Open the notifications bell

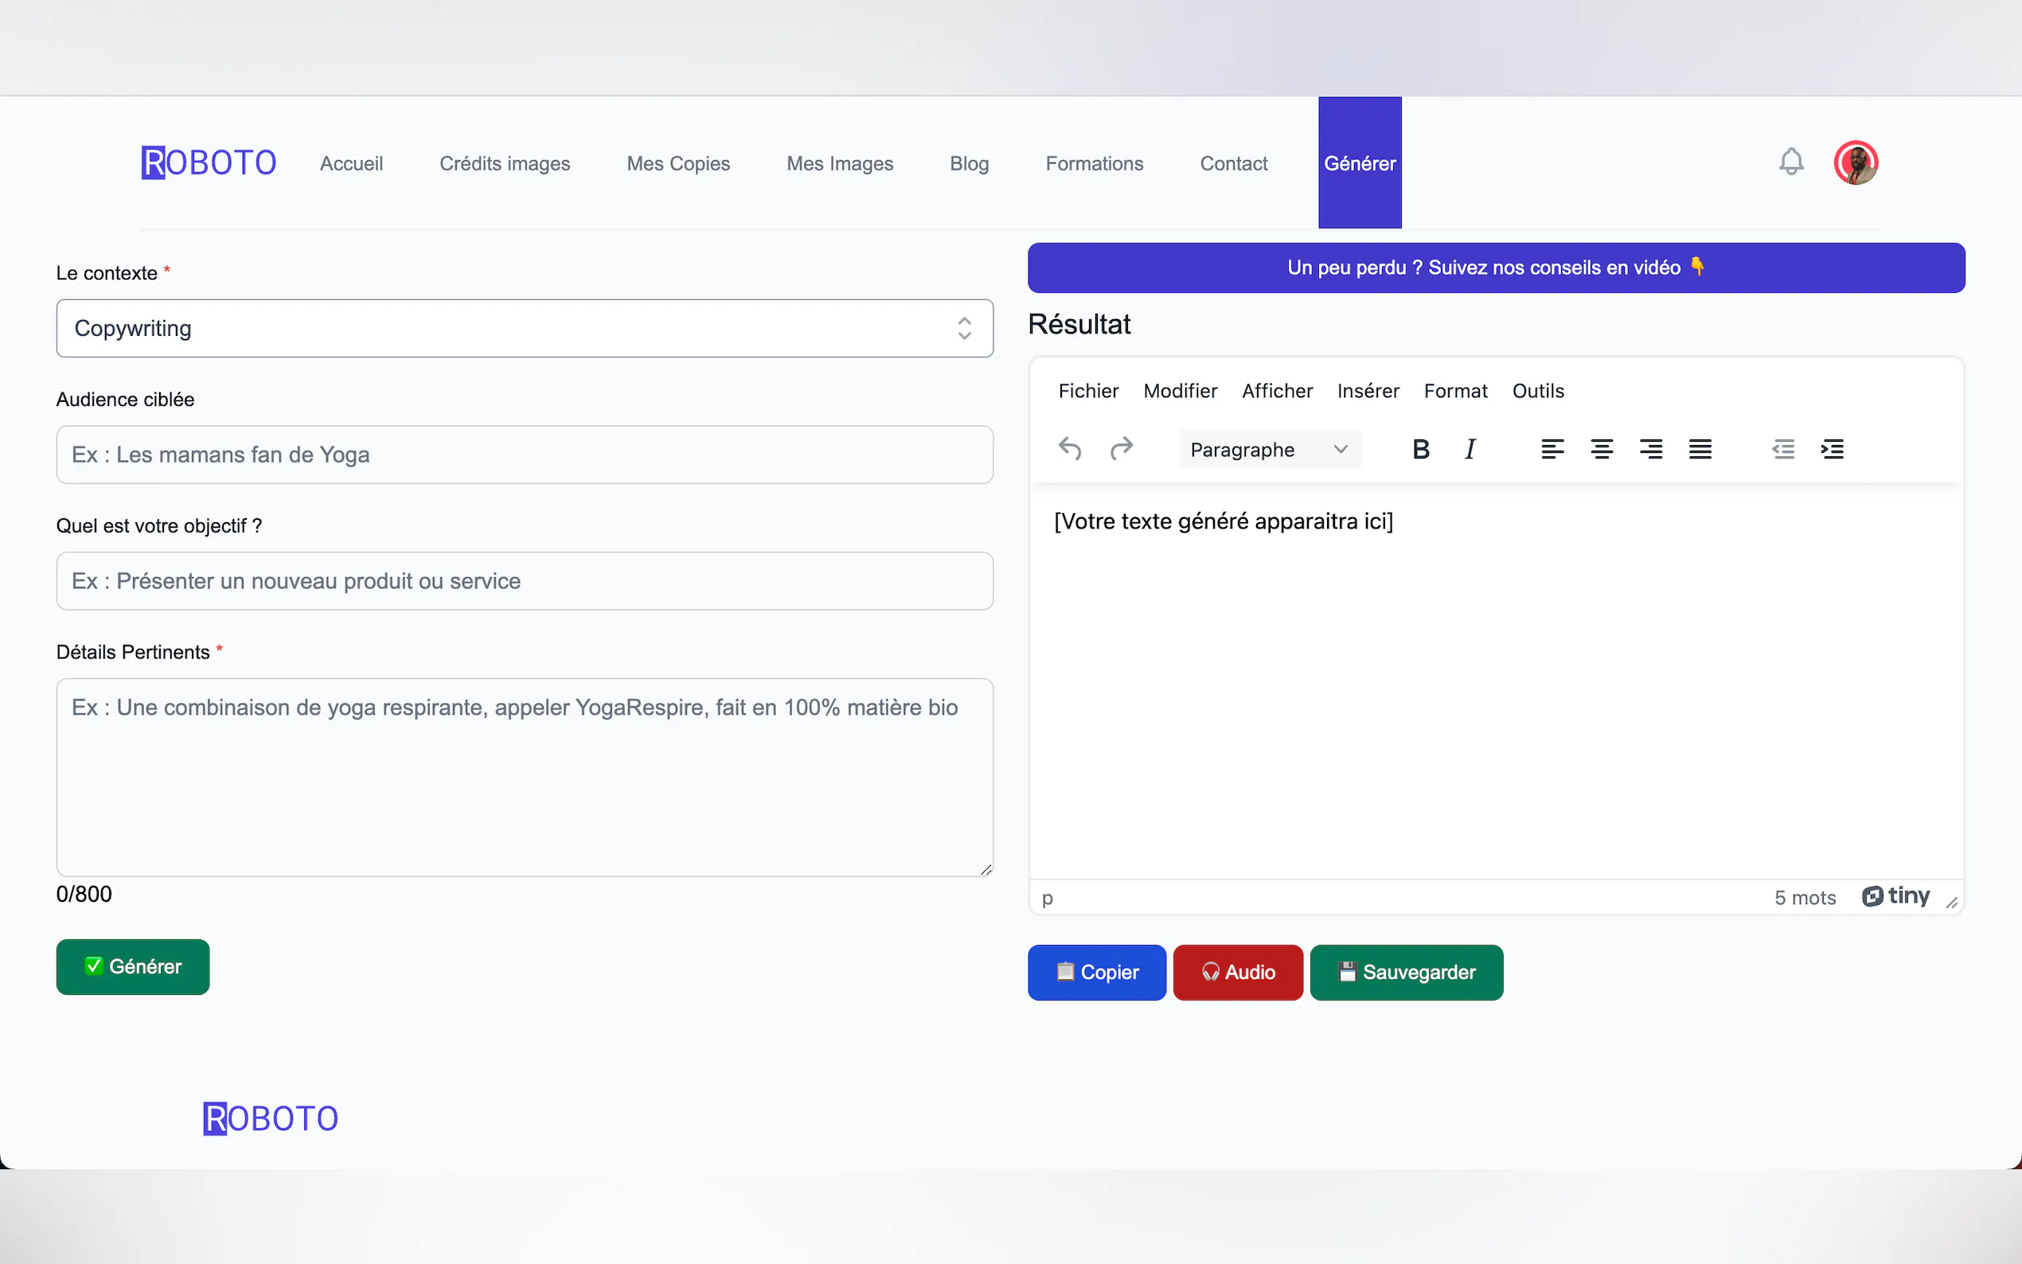pyautogui.click(x=1790, y=162)
